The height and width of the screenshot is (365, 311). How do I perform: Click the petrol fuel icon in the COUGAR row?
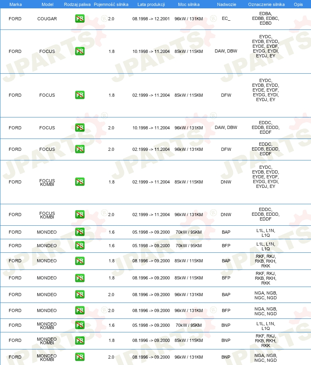point(80,19)
